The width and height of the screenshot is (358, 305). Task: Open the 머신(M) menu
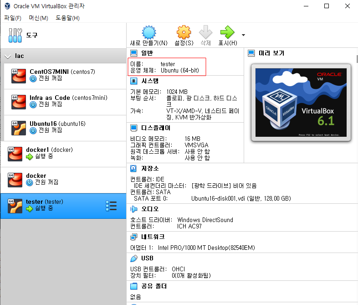pos(38,18)
